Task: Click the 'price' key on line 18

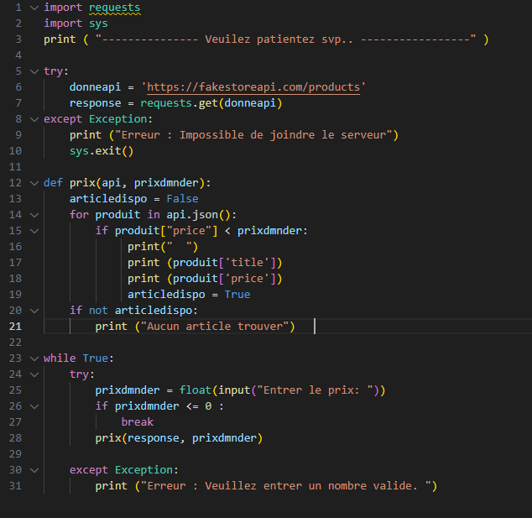Action: [x=247, y=279]
